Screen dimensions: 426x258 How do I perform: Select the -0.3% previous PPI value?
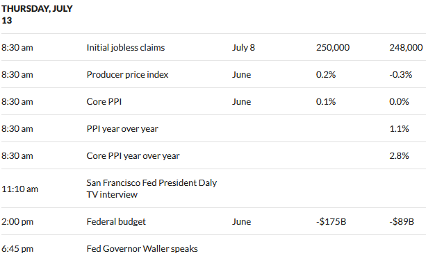401,74
